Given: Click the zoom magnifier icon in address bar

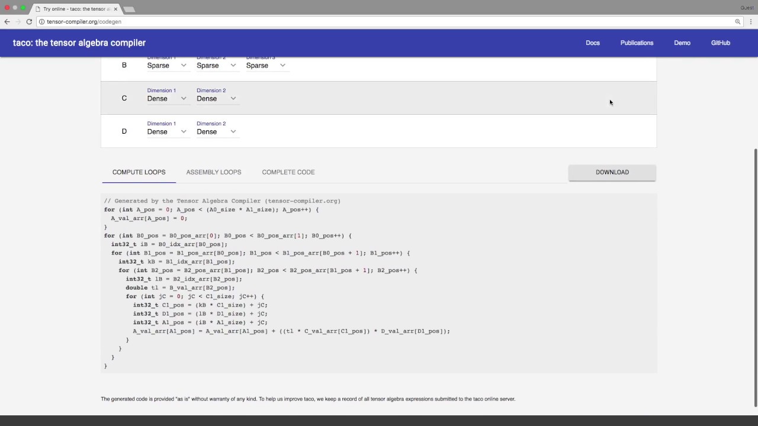Looking at the screenshot, I should pyautogui.click(x=738, y=21).
